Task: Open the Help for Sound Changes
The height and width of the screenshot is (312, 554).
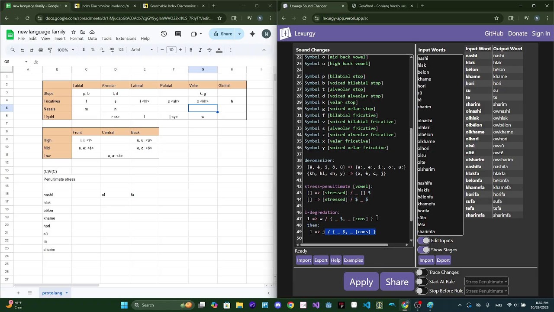Action: 335,260
